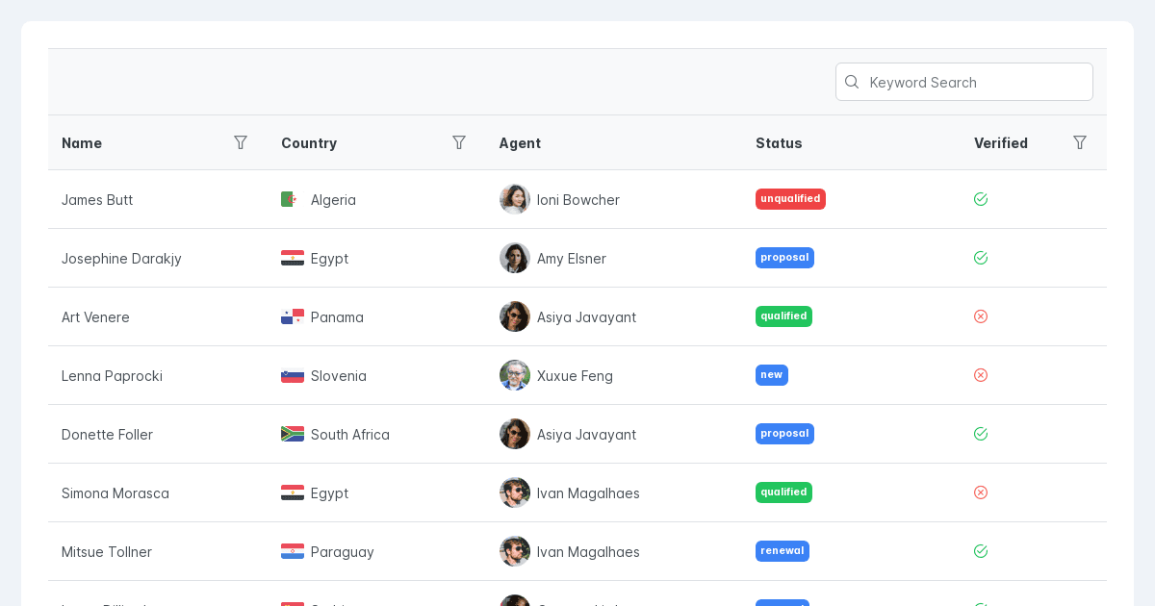Click qualified badge in Simona Morasca row

(x=783, y=492)
